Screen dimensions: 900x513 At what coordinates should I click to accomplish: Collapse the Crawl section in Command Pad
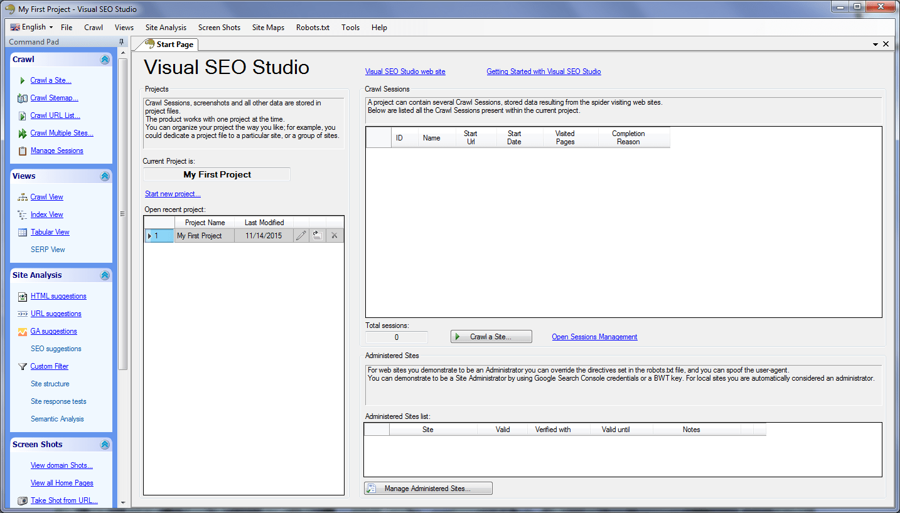click(105, 60)
